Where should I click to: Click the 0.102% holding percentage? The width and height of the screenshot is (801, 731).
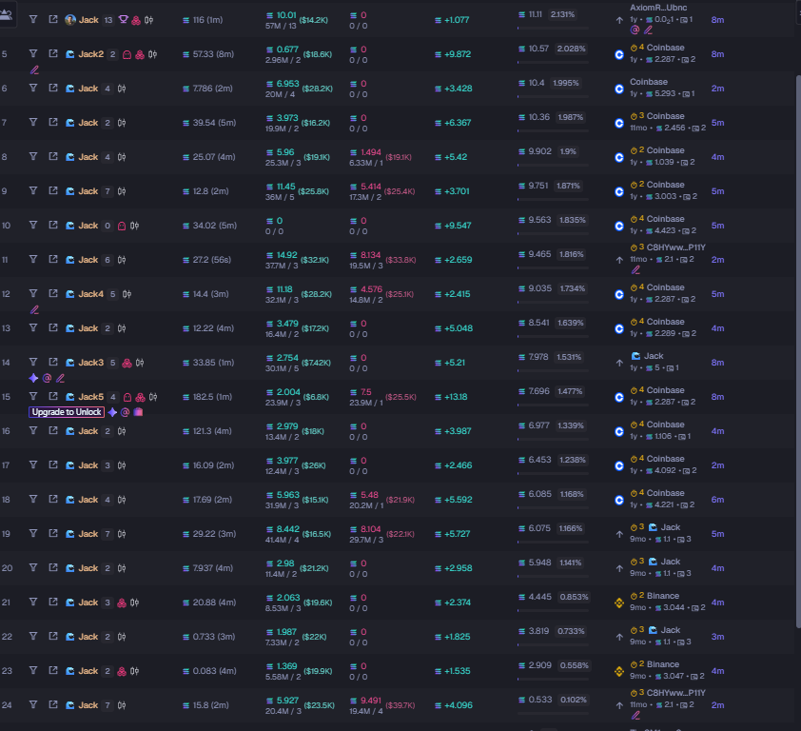click(574, 700)
